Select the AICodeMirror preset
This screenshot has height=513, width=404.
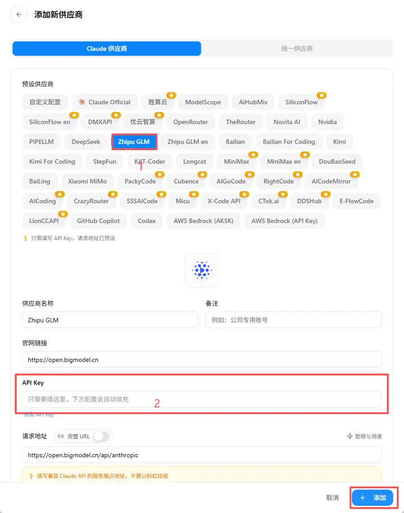[x=331, y=181]
